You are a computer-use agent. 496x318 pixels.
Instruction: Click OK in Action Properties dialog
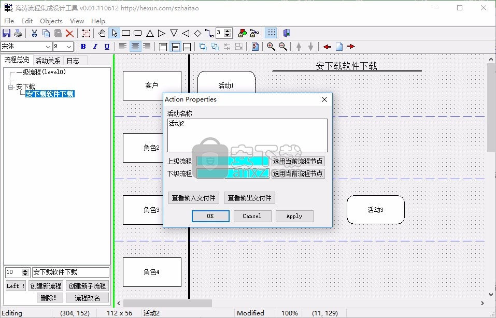pos(210,216)
